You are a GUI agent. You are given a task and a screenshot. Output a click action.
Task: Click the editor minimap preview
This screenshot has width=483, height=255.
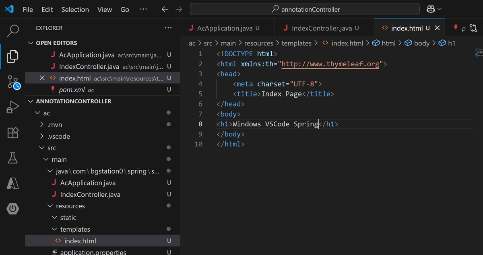(478, 53)
